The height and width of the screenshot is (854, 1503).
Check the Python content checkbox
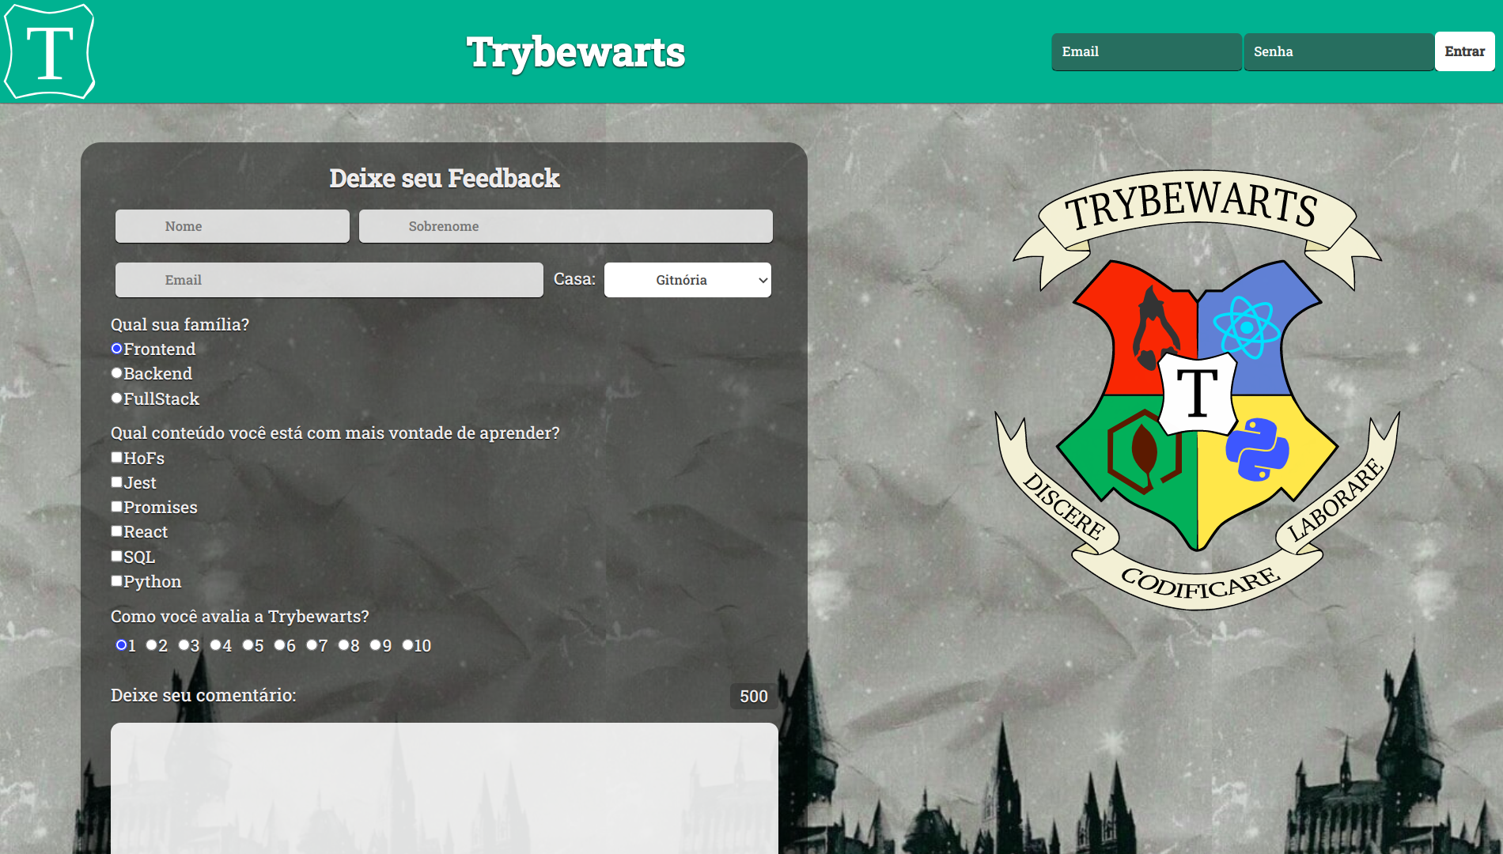coord(117,581)
